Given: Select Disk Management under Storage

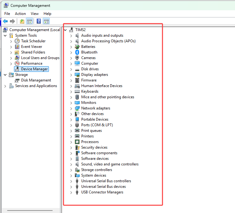Looking at the screenshot, I should (36, 80).
